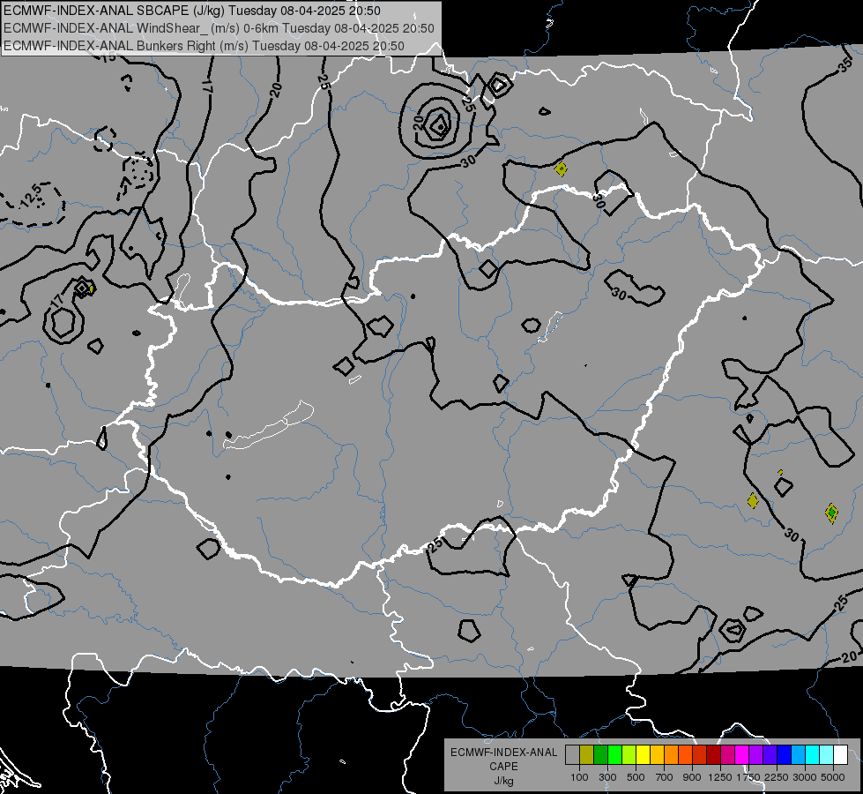Click the 12.5 dashed contour label
Viewport: 863px width, 794px height.
[30, 196]
